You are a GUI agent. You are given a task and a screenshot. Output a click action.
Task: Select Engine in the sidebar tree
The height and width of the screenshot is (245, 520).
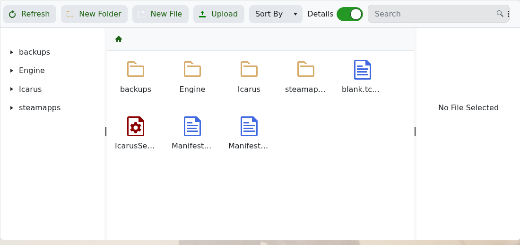pyautogui.click(x=32, y=70)
